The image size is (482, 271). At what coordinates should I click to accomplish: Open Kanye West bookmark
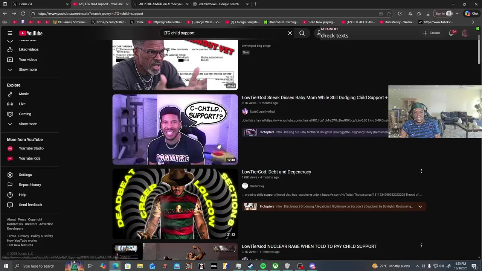pyautogui.click(x=204, y=22)
